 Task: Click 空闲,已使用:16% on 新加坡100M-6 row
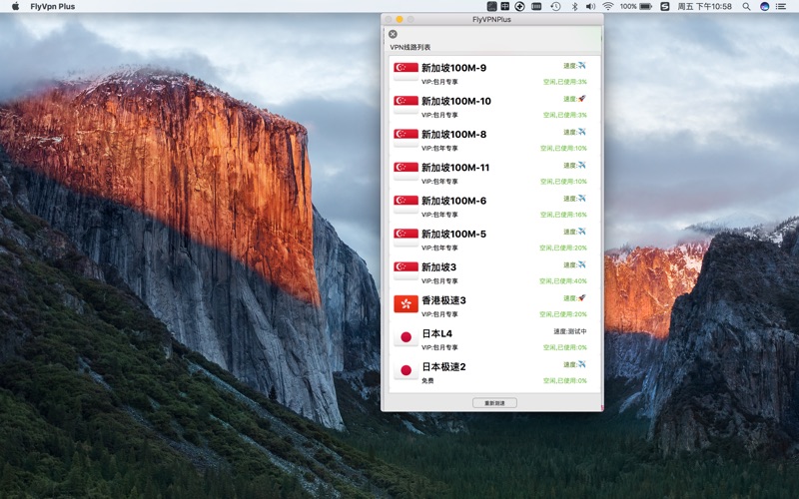[x=563, y=215]
